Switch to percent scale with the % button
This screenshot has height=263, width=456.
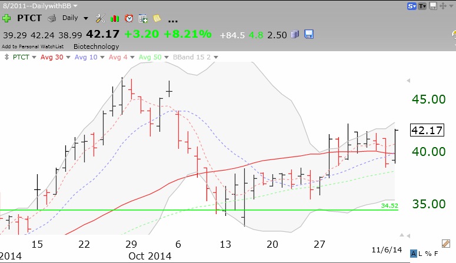[x=428, y=254]
